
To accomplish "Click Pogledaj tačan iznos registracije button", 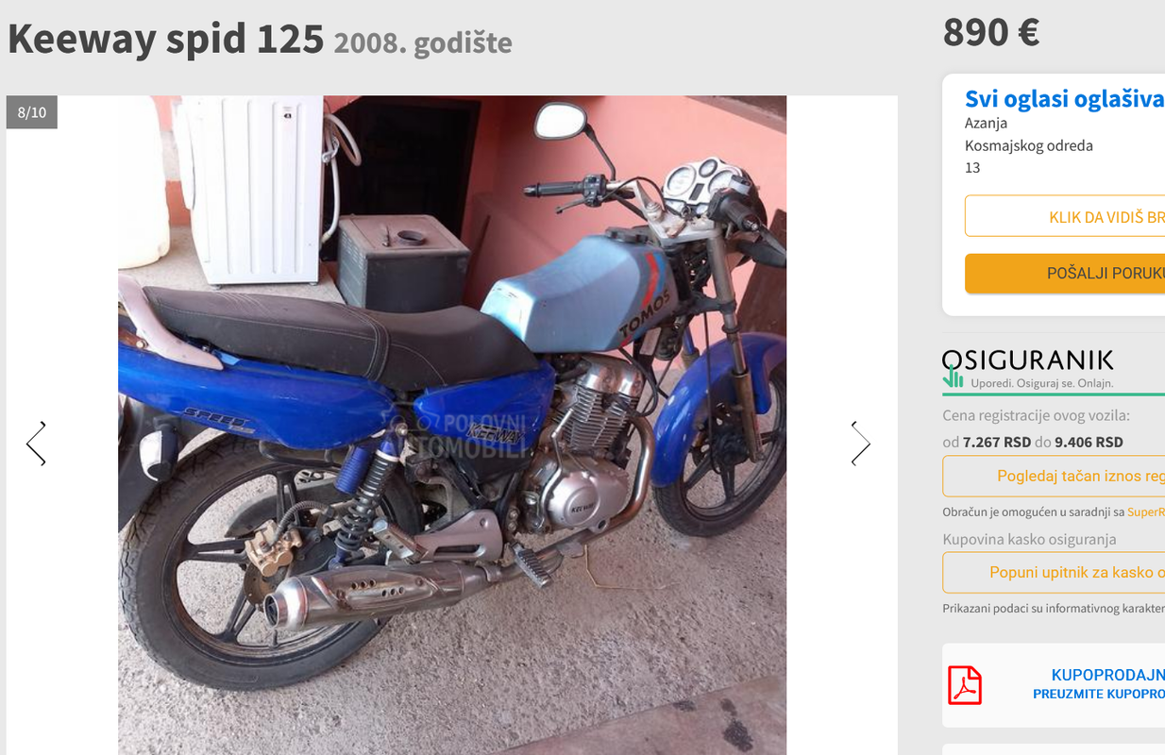I will pos(1054,476).
